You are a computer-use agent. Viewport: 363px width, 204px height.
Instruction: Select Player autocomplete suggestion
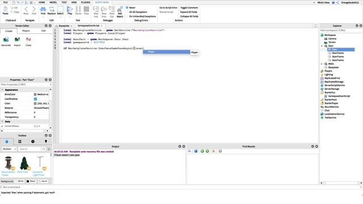[x=166, y=52]
